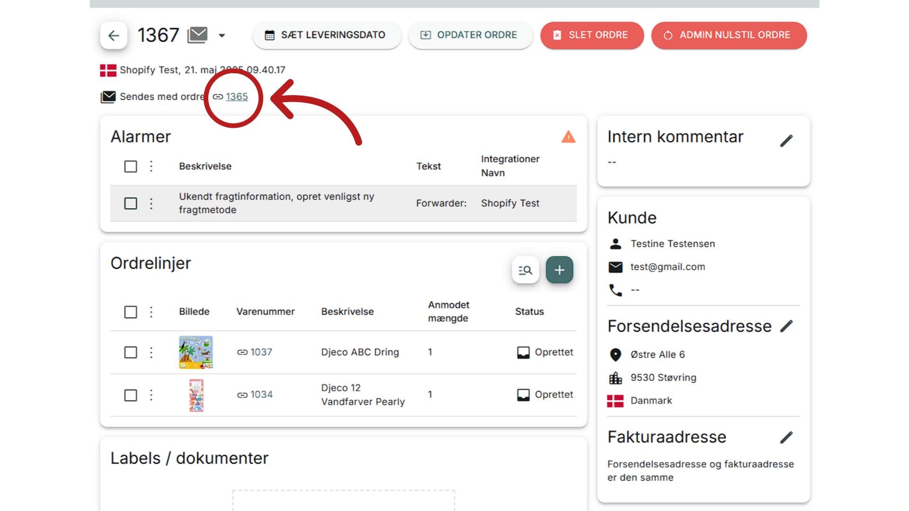Screen dimensions: 909x511
Task: Edit Fakturaadresse with pencil icon
Action: [786, 437]
